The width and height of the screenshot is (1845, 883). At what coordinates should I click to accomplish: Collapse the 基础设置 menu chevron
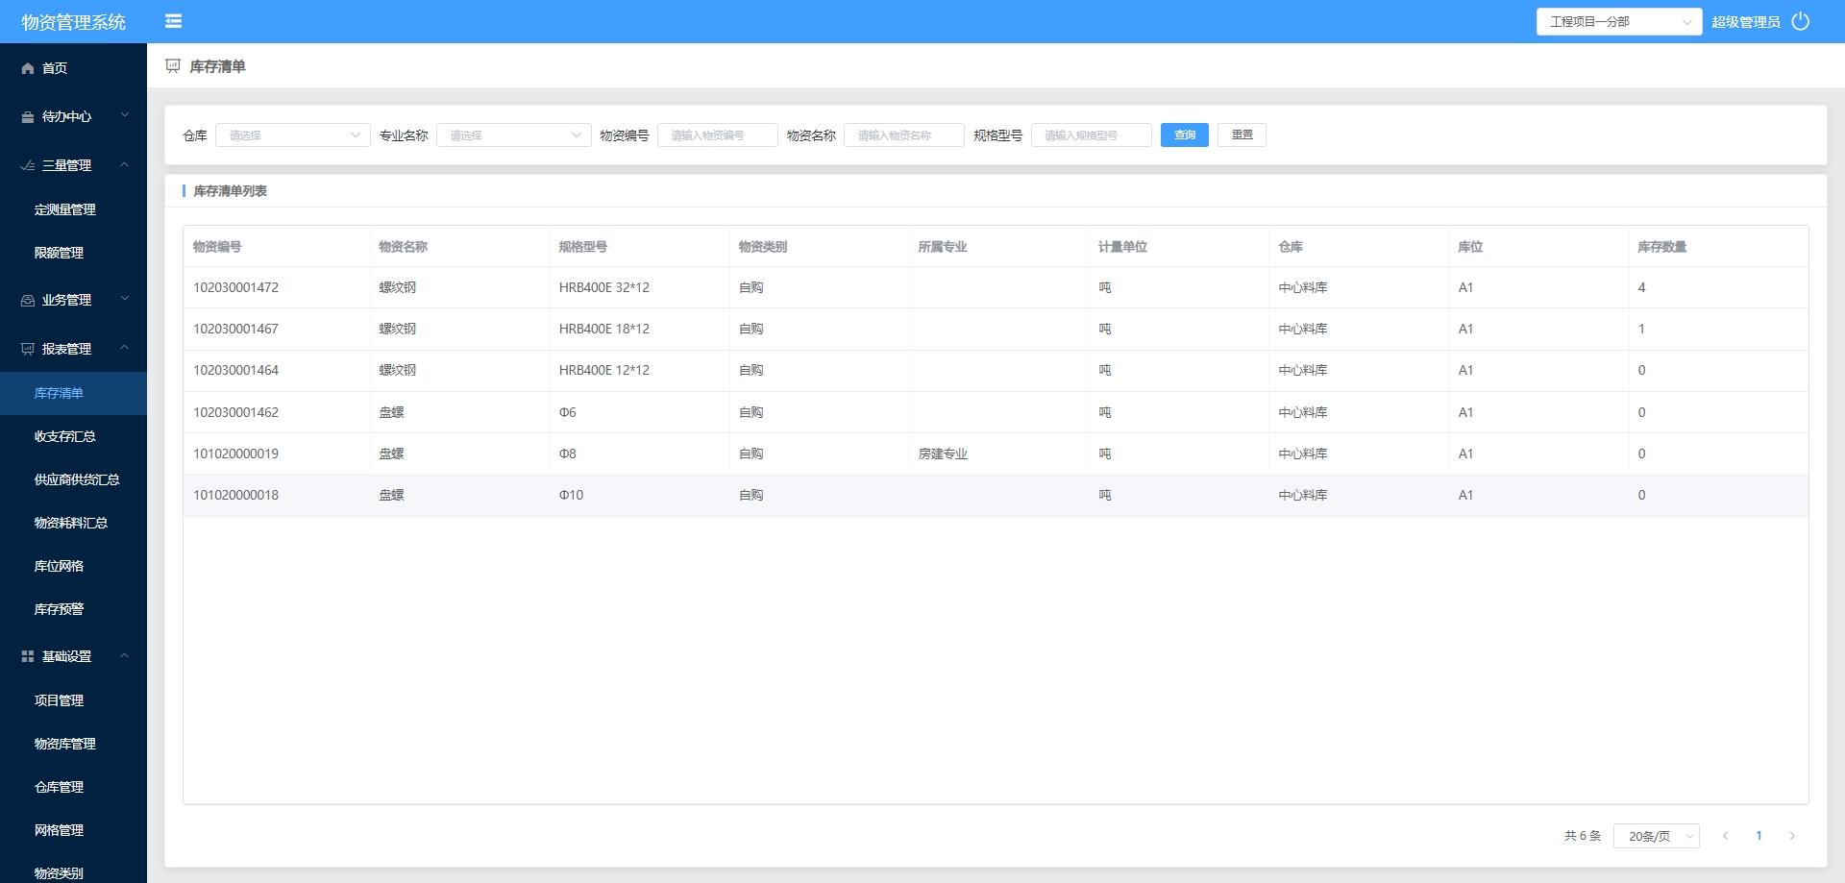click(124, 655)
